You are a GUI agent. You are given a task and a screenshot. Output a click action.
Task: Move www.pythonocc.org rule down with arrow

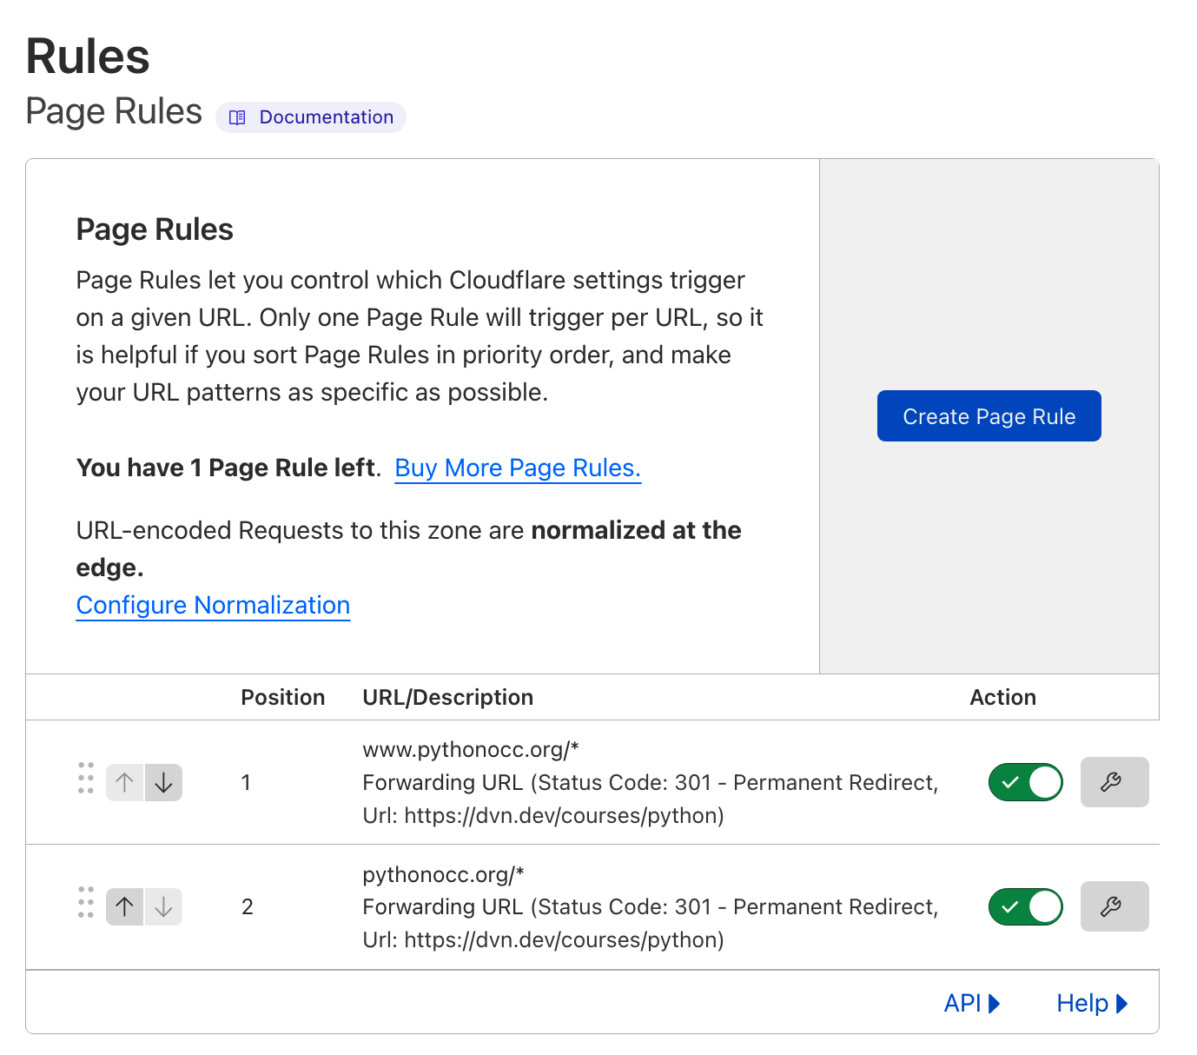(163, 782)
